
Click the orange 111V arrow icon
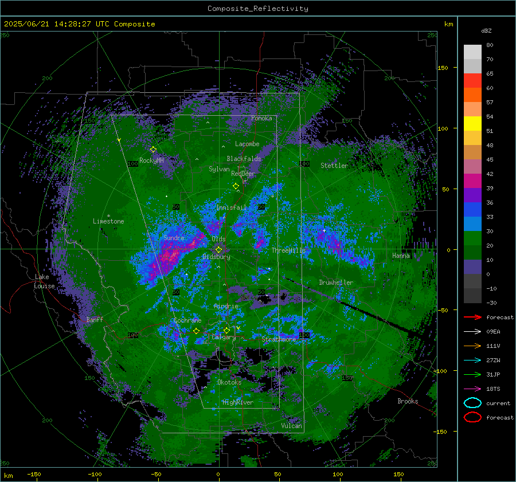coord(472,346)
